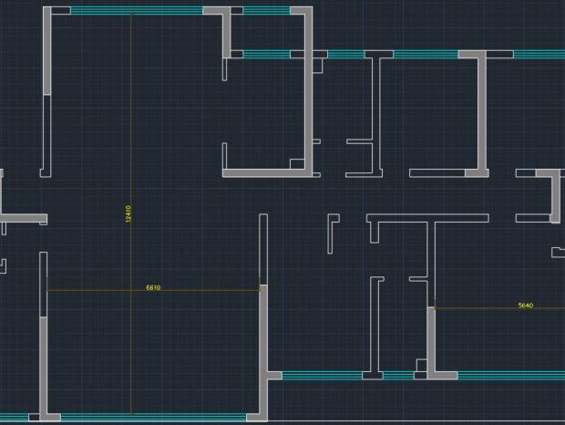
Task: Click the short cyan window right of top-left window
Action: (266, 11)
